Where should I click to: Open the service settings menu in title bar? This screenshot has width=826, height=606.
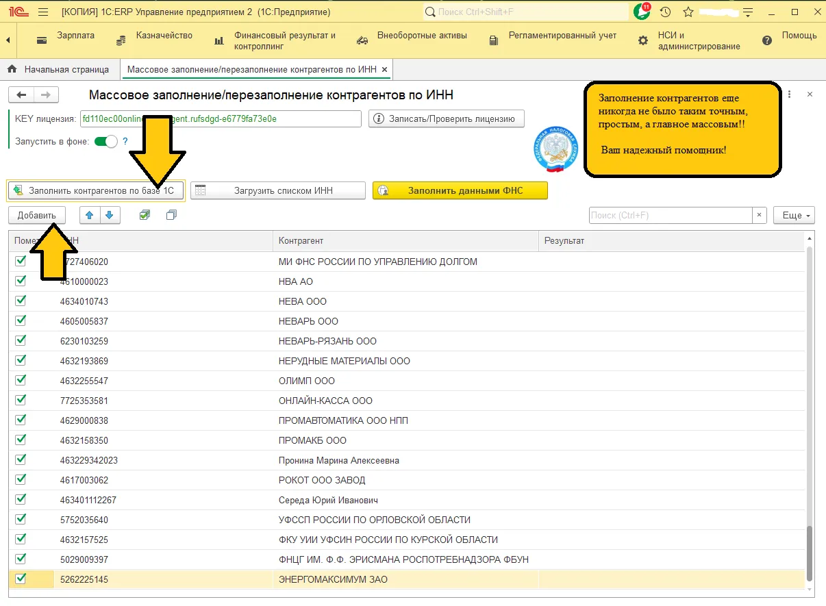(x=748, y=12)
